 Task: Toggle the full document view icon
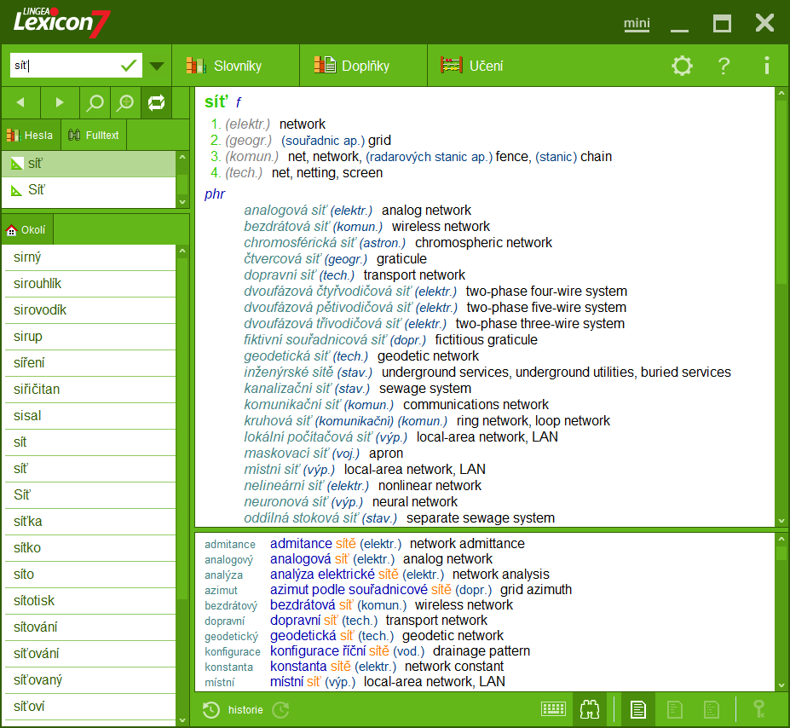click(637, 709)
